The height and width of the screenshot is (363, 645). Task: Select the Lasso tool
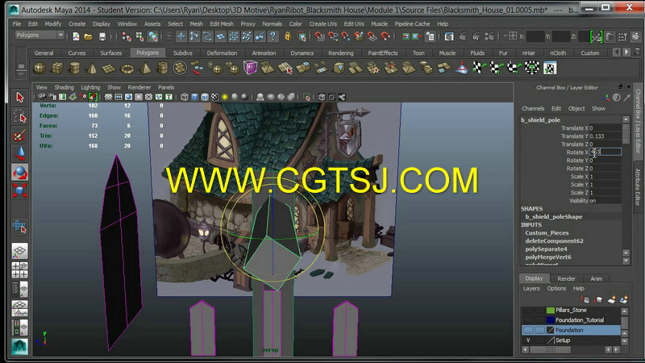(19, 116)
